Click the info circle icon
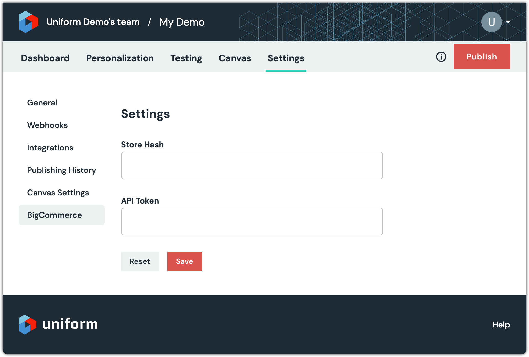Image resolution: width=529 pixels, height=357 pixels. 441,57
